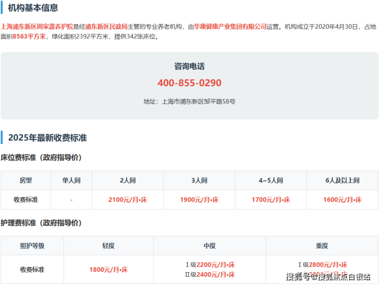Image resolution: width=379 pixels, height=285 pixels.
Task: Click the 上海浦东新区周家渡养护院 red link
Action: [37, 26]
